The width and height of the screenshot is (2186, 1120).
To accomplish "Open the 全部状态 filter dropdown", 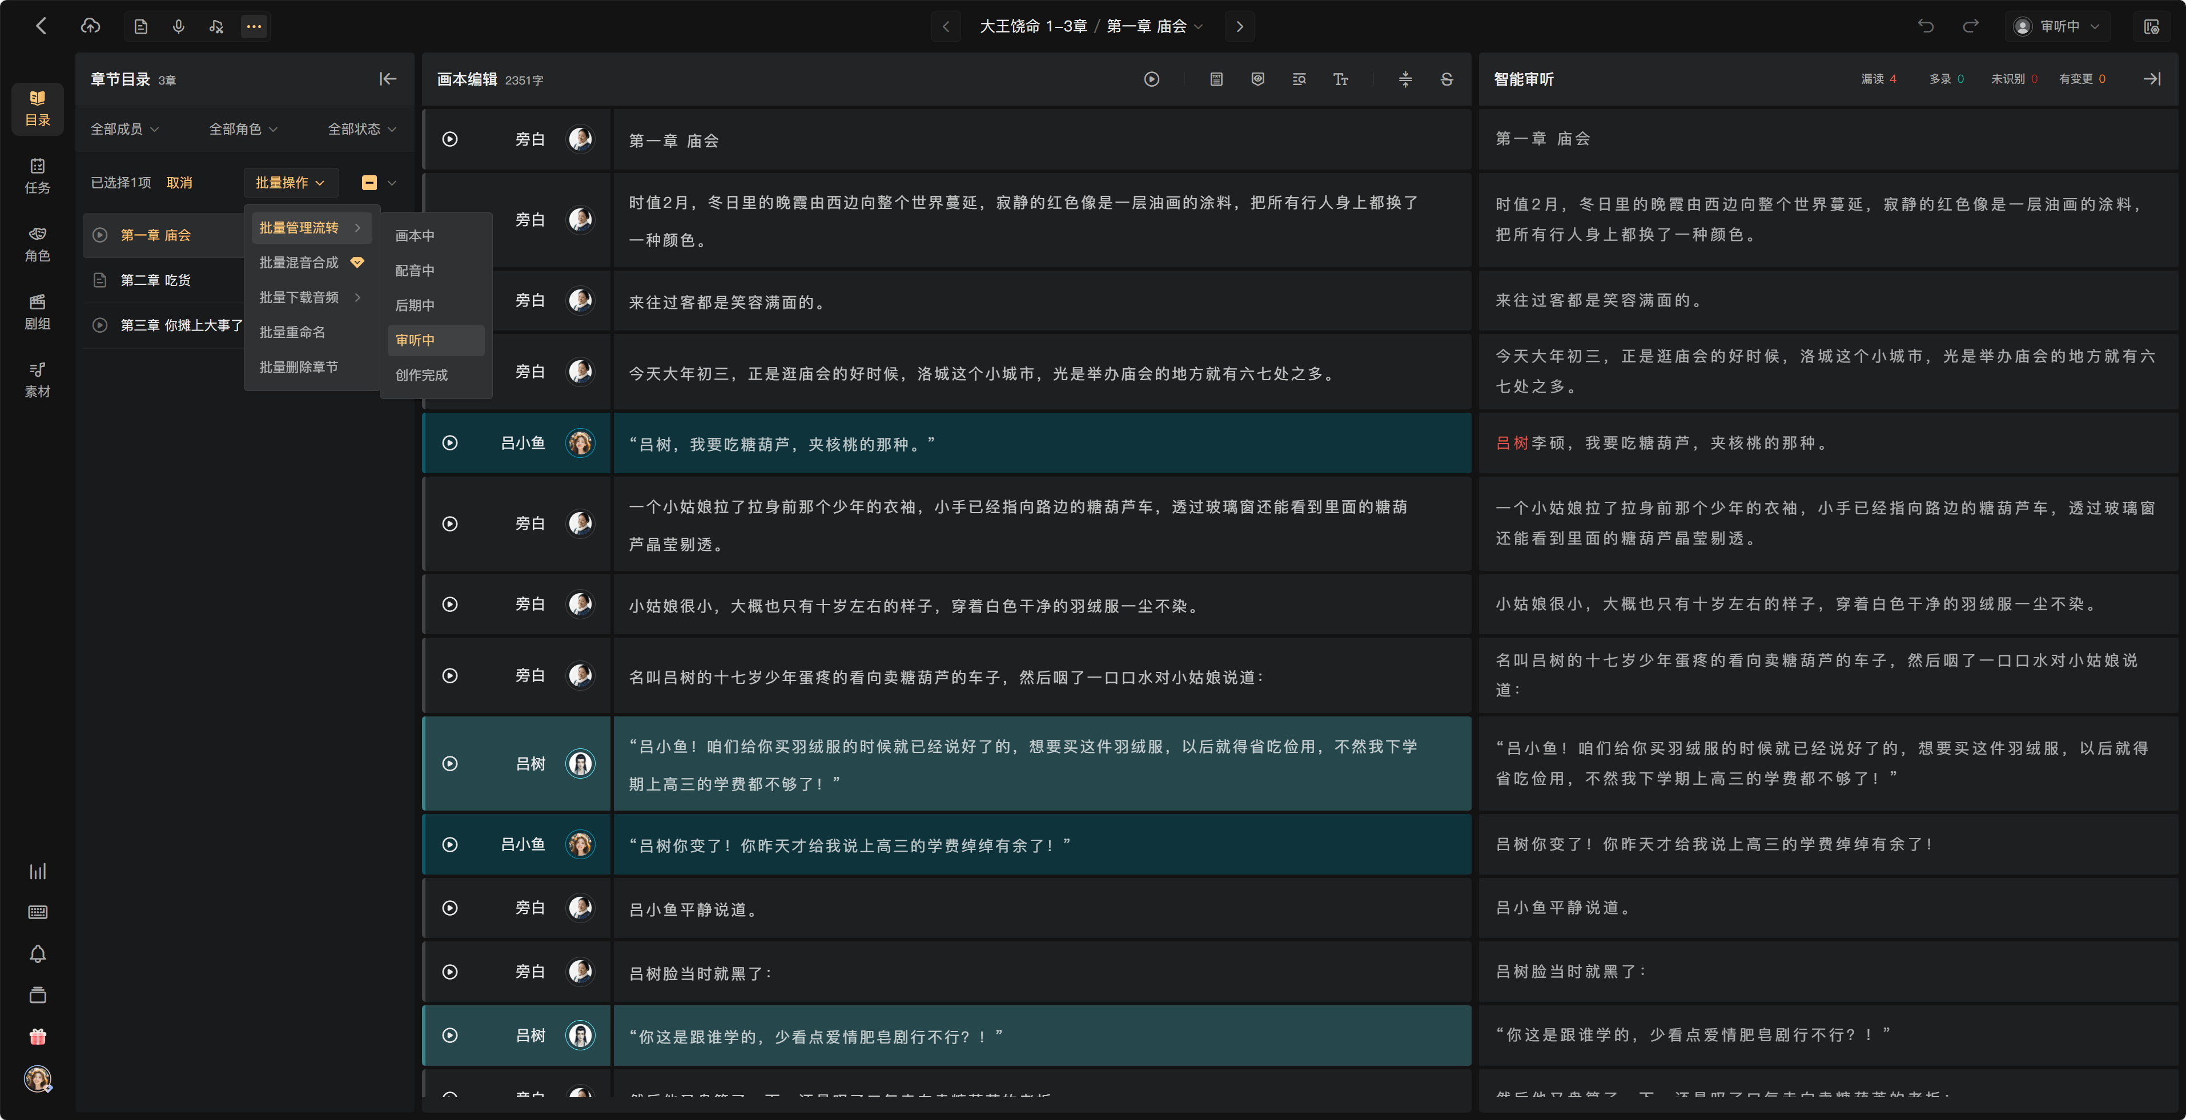I will (x=363, y=129).
